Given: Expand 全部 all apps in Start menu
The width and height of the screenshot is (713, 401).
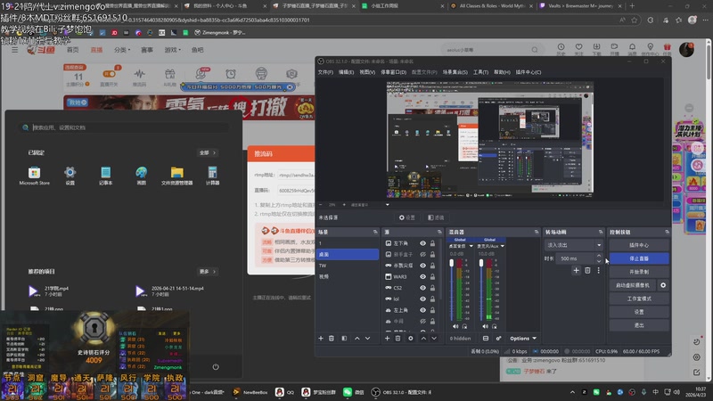Looking at the screenshot, I should pos(208,152).
